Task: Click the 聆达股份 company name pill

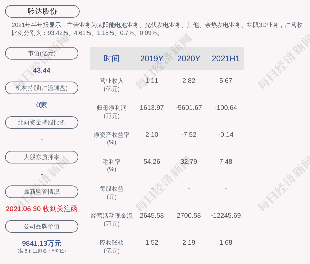Action: click(42, 11)
